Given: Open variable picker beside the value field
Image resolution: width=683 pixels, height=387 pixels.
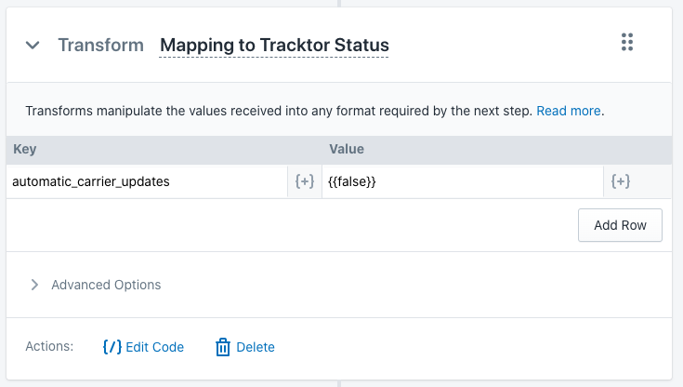Looking at the screenshot, I should point(621,181).
